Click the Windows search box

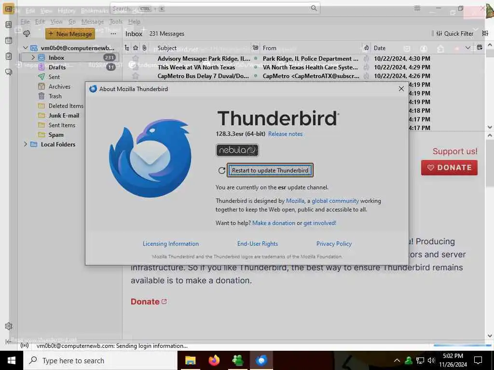pyautogui.click(x=100, y=360)
